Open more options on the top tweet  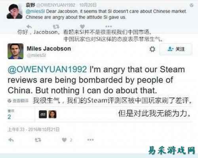tap(109, 26)
